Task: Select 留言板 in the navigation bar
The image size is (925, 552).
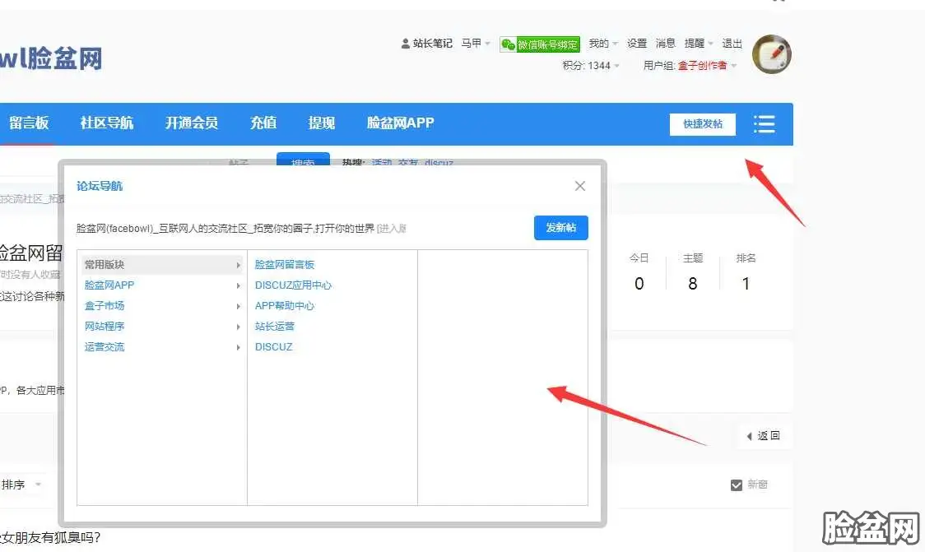Action: pos(29,123)
